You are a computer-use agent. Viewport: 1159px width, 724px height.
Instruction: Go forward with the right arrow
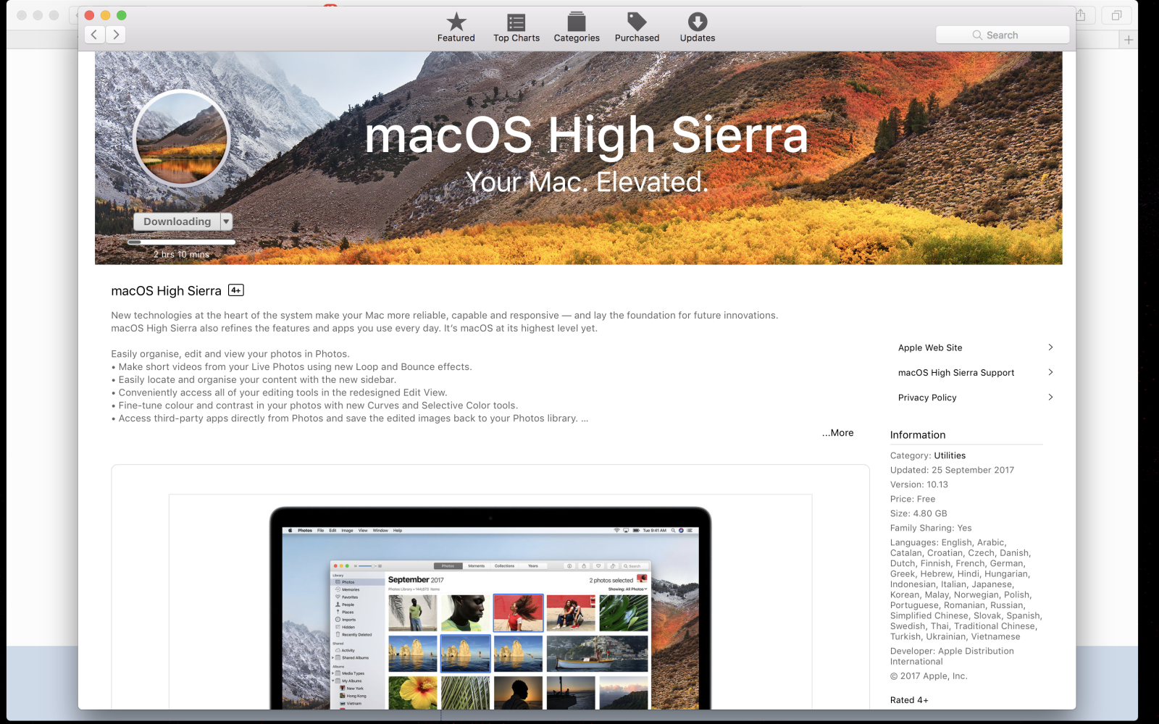tap(116, 35)
